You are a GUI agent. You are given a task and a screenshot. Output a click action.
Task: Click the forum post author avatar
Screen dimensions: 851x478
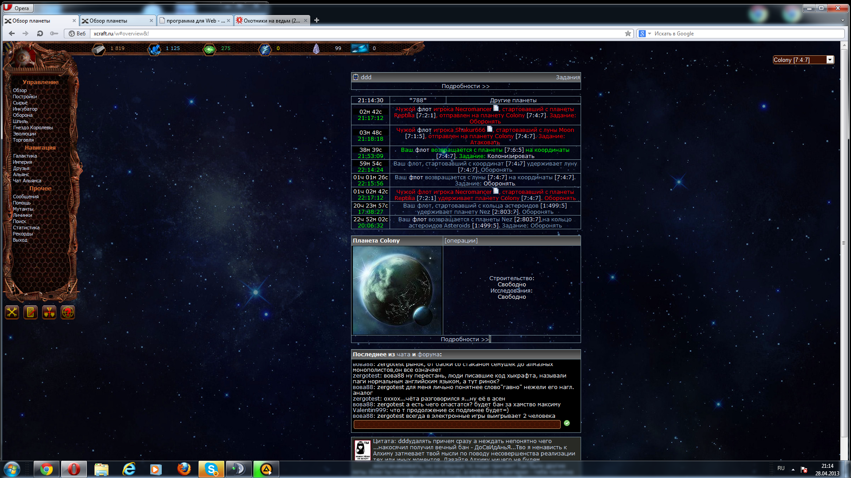[x=363, y=450]
